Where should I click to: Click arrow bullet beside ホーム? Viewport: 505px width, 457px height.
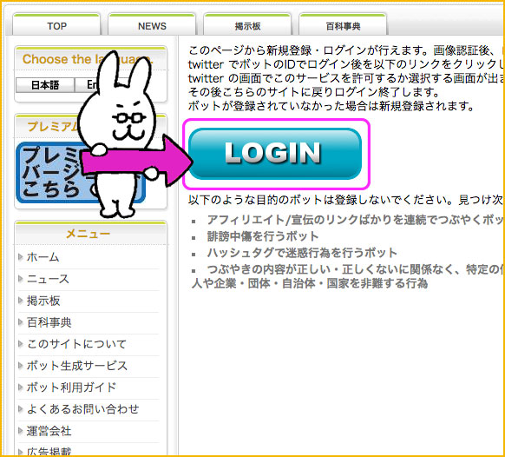21,256
